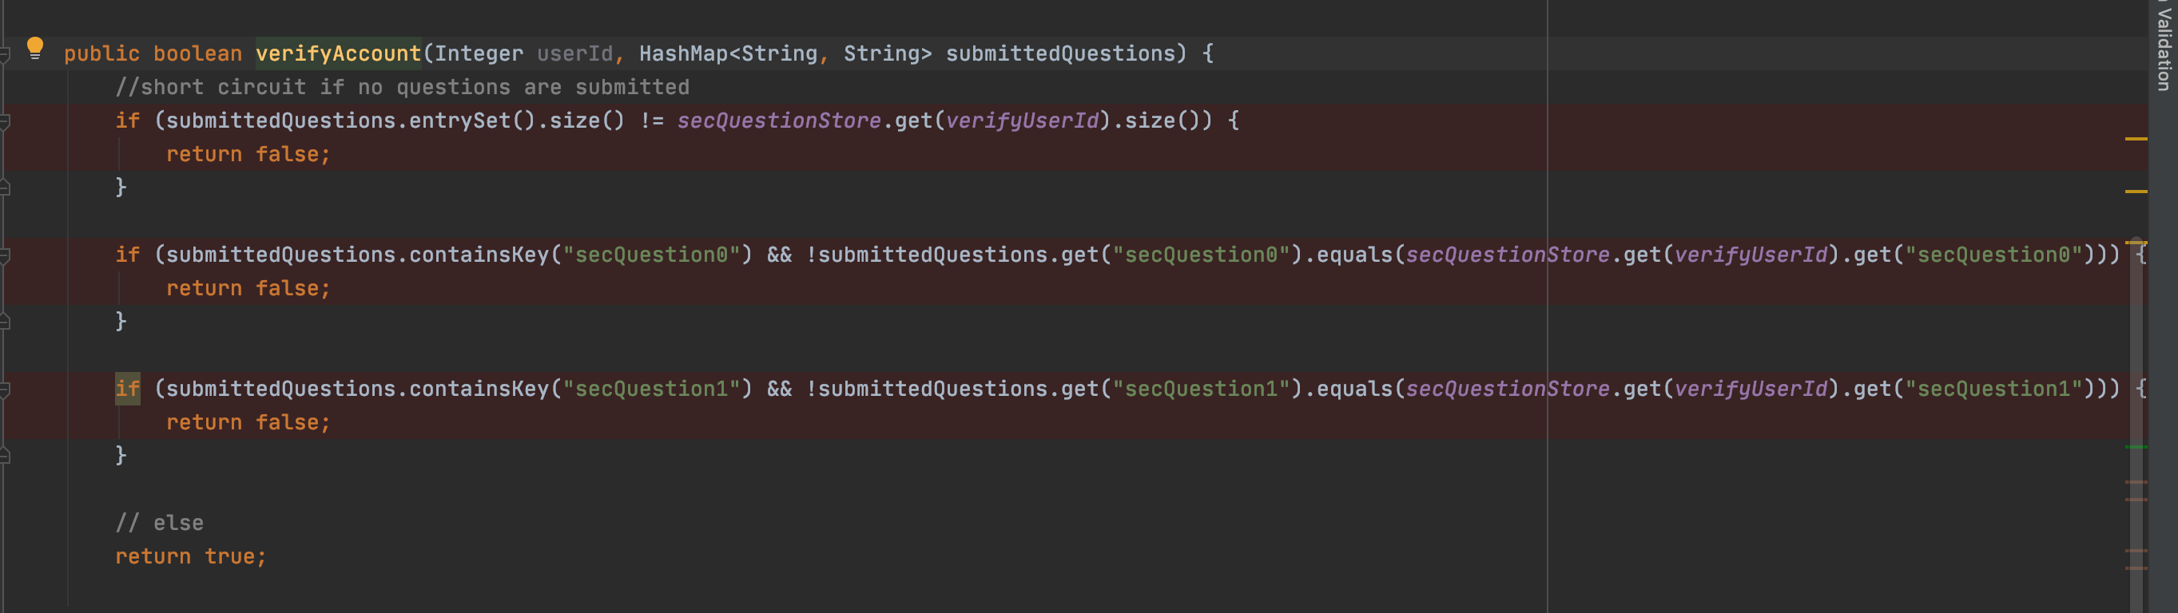The image size is (2178, 613).
Task: Click the short circuit comment line
Action: pyautogui.click(x=402, y=88)
